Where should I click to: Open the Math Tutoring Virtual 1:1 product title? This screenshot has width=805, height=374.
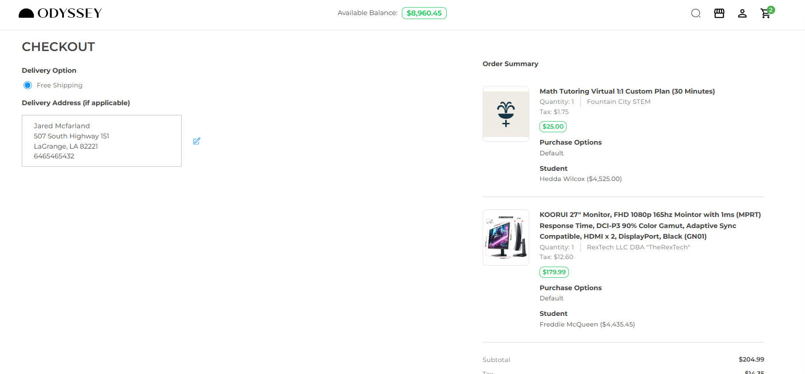(627, 91)
